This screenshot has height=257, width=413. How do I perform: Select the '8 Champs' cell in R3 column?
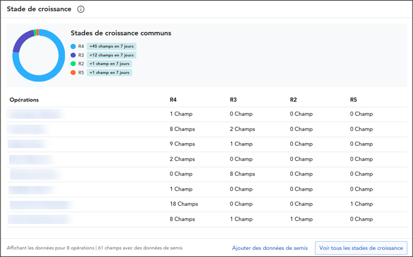242,174
